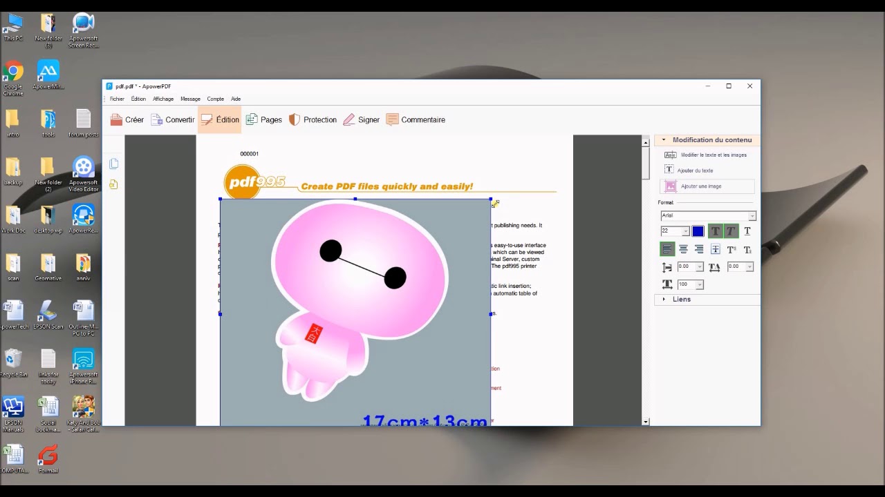The image size is (885, 497).
Task: Click the 'Create PDF files quickly and easily!' heading
Action: coord(387,186)
